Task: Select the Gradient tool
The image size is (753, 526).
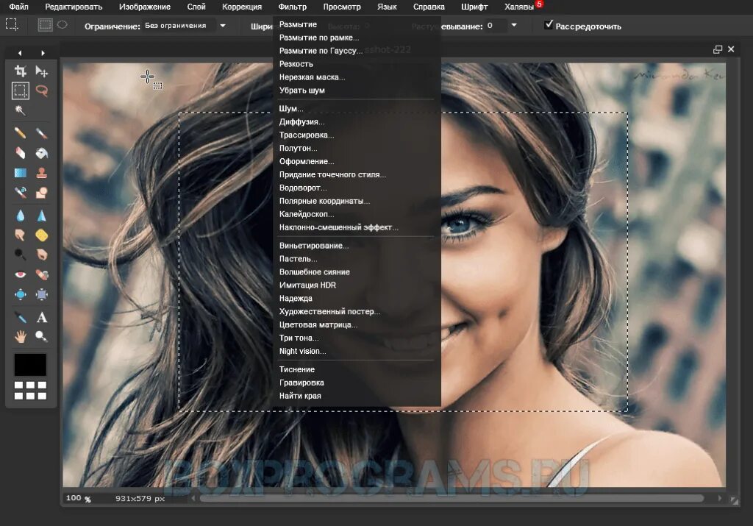Action: click(20, 172)
